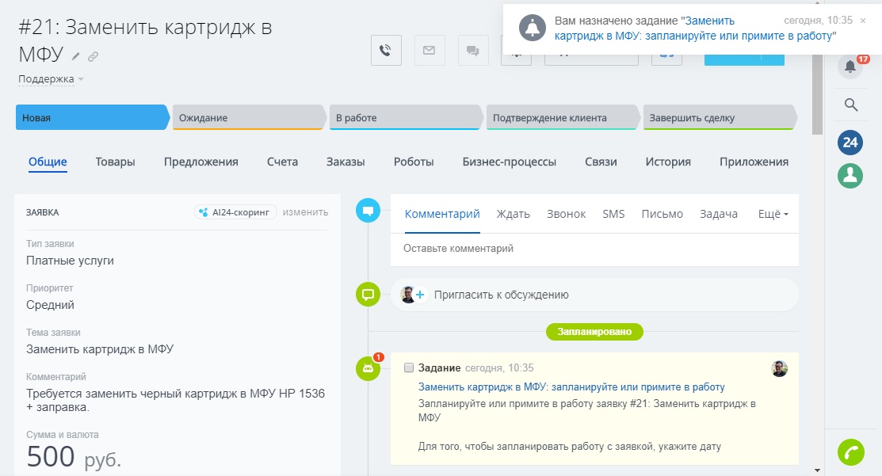Set stage to Подтверждение клиента
882x476 pixels.
click(x=563, y=117)
